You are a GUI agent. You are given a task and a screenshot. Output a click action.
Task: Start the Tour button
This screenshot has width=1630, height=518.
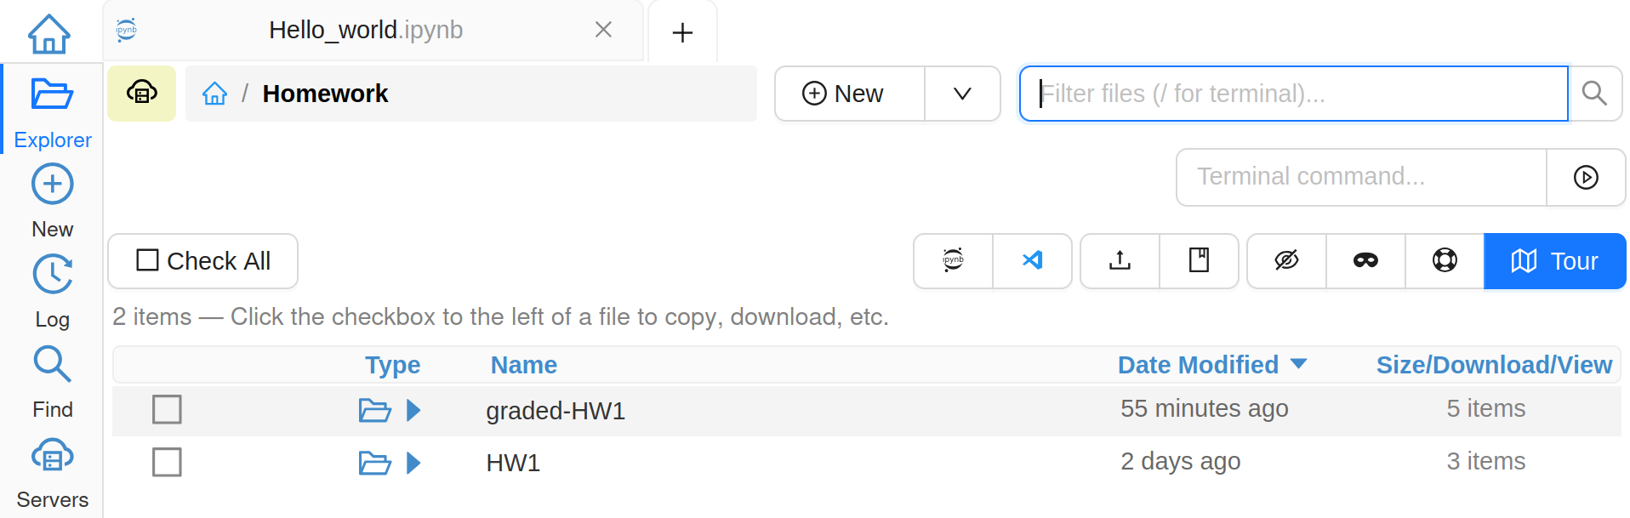coord(1554,261)
